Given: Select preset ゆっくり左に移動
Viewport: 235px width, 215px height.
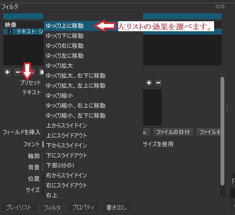Looking at the screenshot, I should tap(93, 56).
